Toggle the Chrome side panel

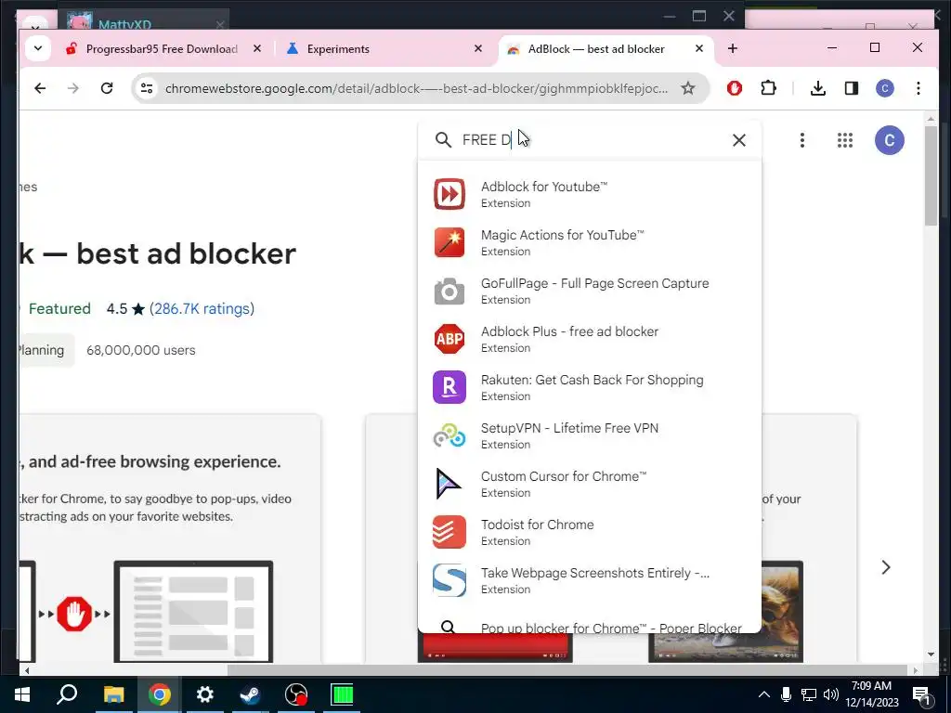(851, 88)
